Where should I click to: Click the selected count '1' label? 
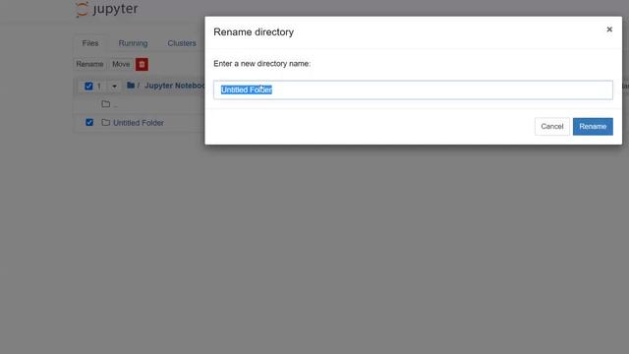pyautogui.click(x=98, y=87)
